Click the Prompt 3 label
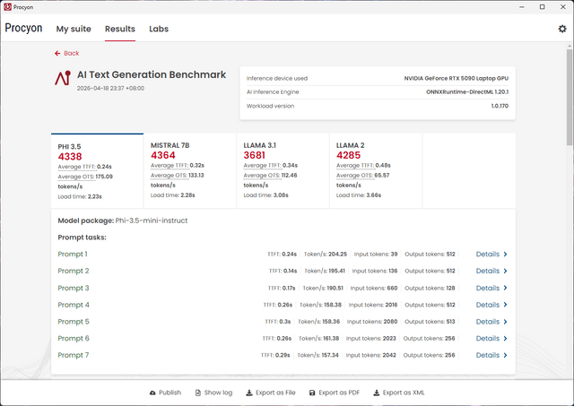The image size is (574, 406). pos(74,289)
